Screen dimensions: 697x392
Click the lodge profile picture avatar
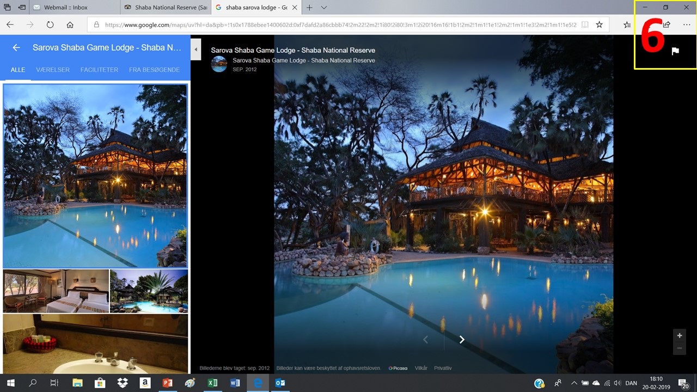tap(219, 64)
